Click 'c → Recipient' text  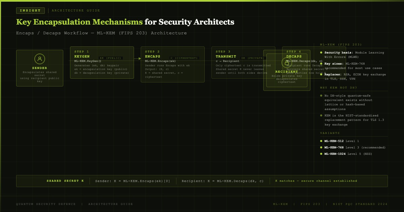(228, 61)
